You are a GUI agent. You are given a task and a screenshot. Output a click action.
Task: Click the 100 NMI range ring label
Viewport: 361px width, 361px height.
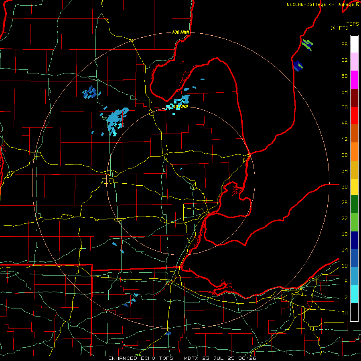click(180, 32)
